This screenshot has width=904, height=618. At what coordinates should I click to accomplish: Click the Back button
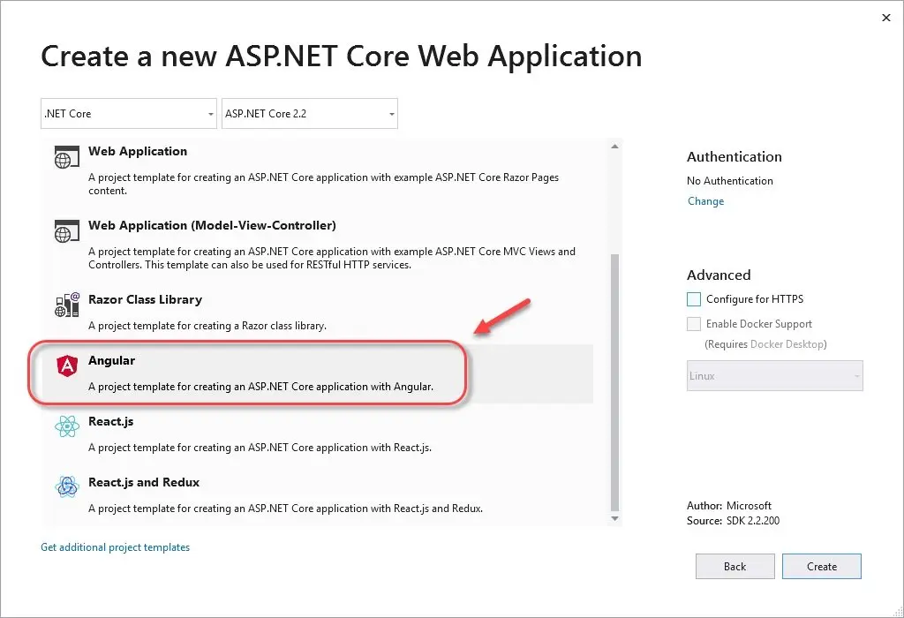point(735,567)
